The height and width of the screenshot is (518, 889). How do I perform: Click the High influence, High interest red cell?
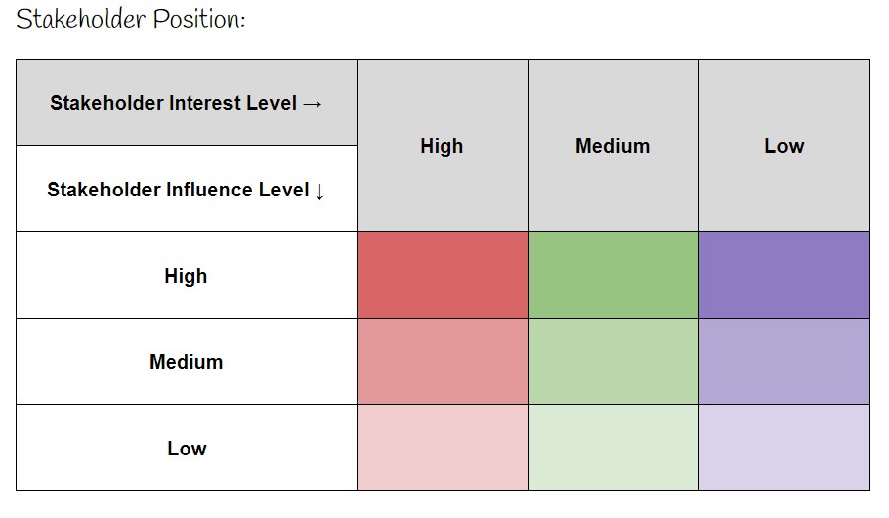[443, 275]
